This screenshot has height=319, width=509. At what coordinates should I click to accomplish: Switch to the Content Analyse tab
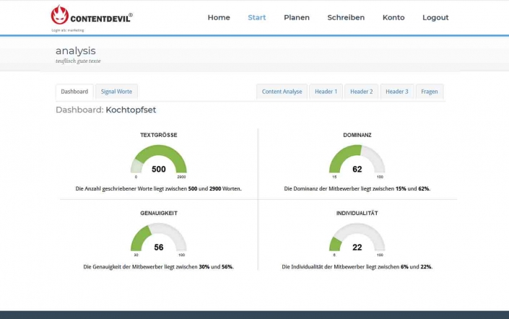(282, 92)
